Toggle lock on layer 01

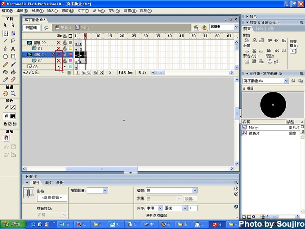click(65, 48)
